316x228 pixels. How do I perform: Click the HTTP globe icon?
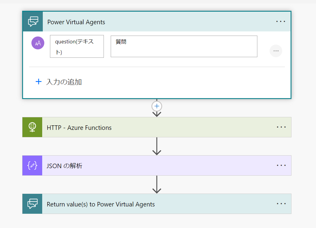pyautogui.click(x=32, y=127)
